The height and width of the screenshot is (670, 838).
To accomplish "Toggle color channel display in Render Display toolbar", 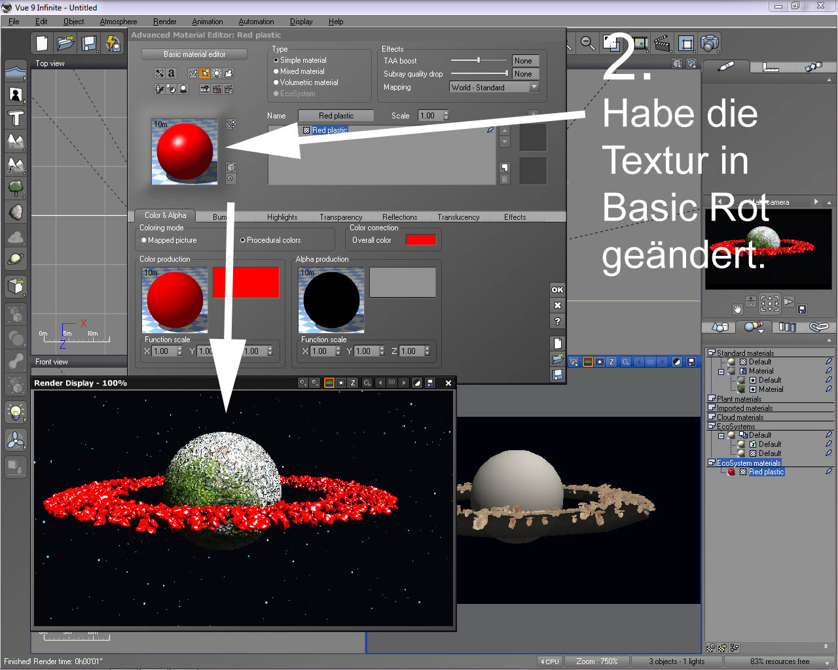I will tap(329, 383).
